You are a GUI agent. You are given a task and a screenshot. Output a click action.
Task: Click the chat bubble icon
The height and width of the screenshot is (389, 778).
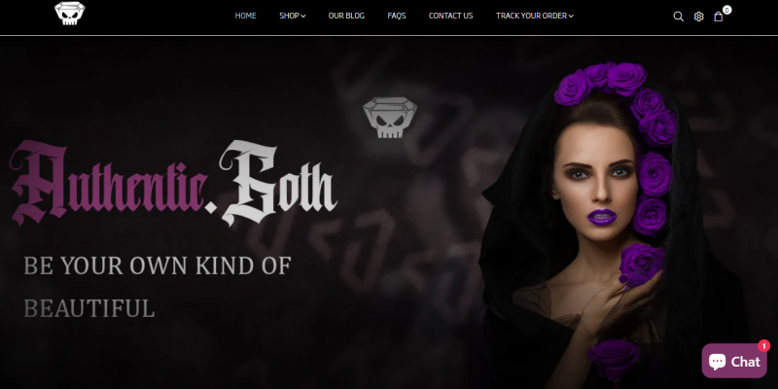pos(717,361)
